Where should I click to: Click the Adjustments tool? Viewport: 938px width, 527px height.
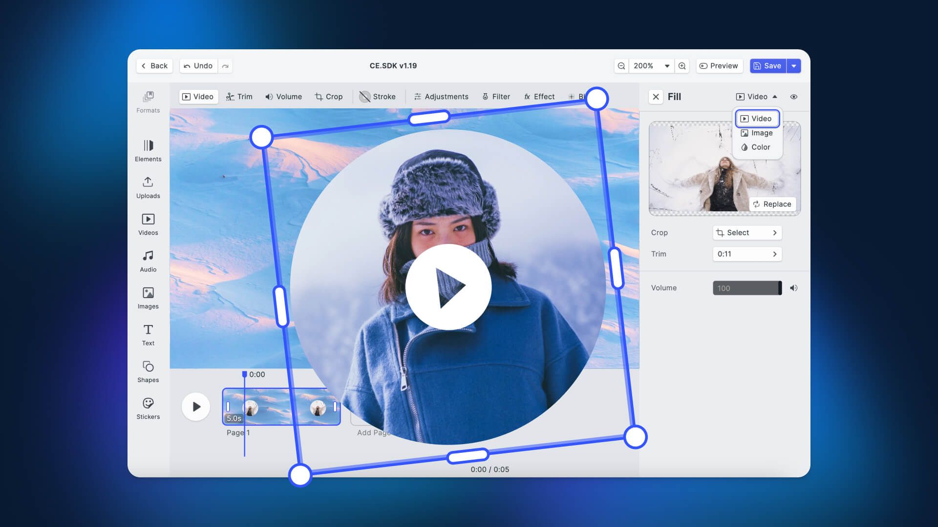coord(447,97)
